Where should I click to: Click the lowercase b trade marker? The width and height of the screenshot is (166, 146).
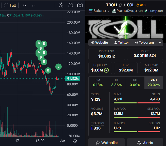click(x=39, y=52)
